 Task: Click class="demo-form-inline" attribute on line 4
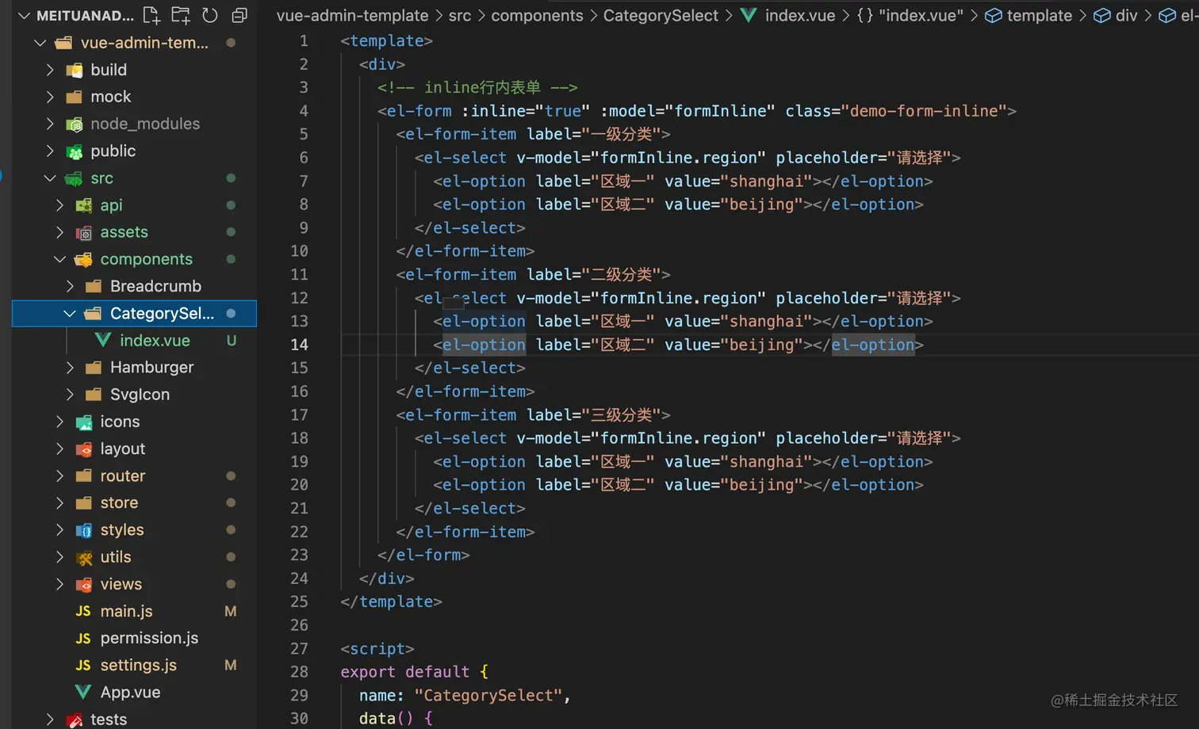pyautogui.click(x=896, y=111)
